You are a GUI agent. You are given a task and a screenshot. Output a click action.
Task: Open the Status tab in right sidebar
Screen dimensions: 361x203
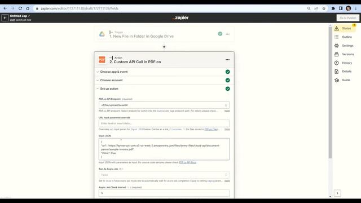coord(345,28)
